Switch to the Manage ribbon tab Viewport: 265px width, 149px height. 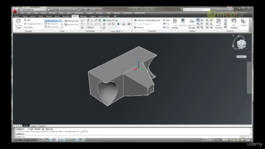click(x=83, y=16)
